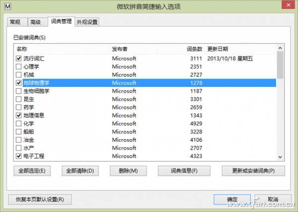Viewport: 298px width, 212px height.
Task: Select the 机械 row name
Action: pyautogui.click(x=29, y=75)
